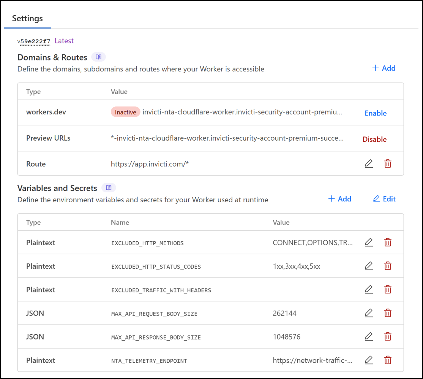Add a new variable or secret
Image resolution: width=423 pixels, height=379 pixels.
tap(339, 198)
